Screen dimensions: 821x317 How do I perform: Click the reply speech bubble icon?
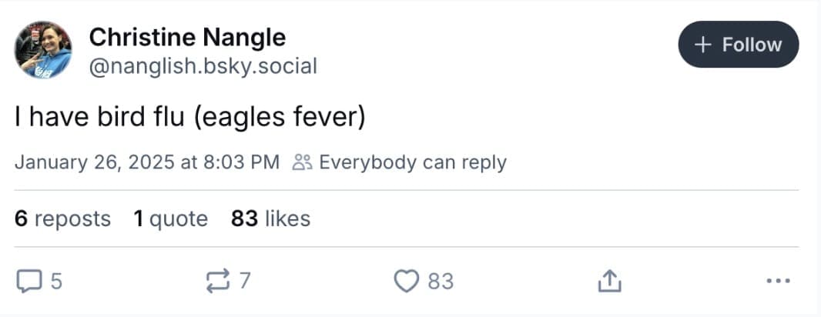(28, 282)
